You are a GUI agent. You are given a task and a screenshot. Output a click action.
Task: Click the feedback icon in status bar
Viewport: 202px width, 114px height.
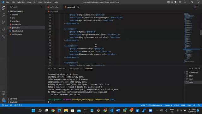(x=194, y=105)
